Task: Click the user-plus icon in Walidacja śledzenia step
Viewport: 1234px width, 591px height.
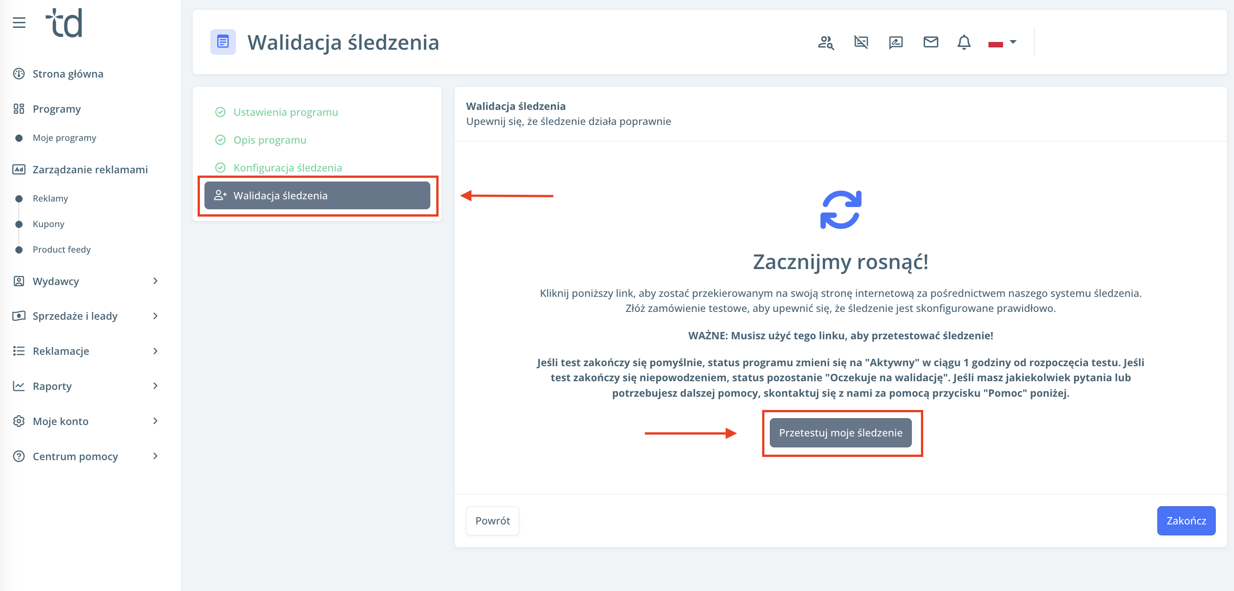Action: 220,195
